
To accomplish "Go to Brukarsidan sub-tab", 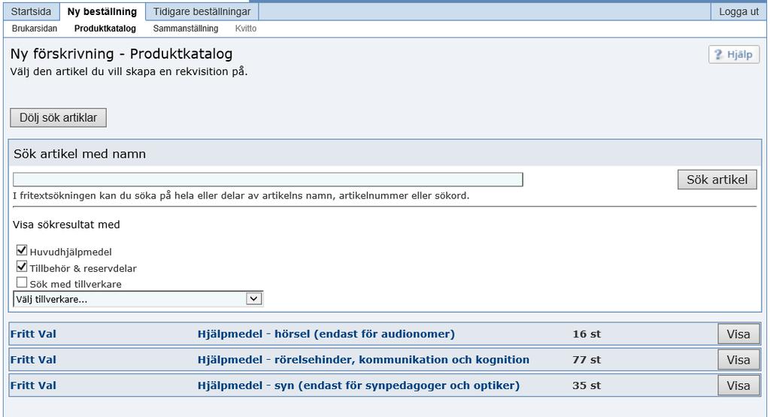I will pyautogui.click(x=35, y=29).
